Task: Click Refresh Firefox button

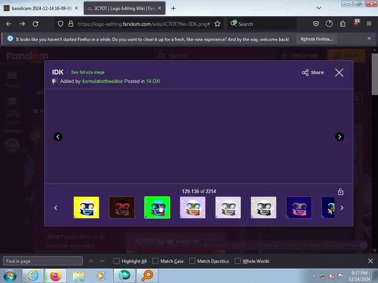Action: [316, 39]
